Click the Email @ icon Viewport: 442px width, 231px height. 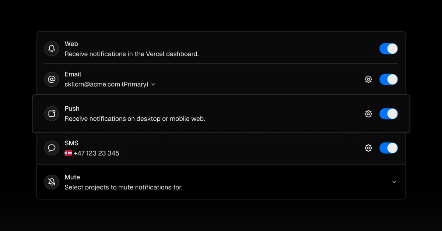52,79
